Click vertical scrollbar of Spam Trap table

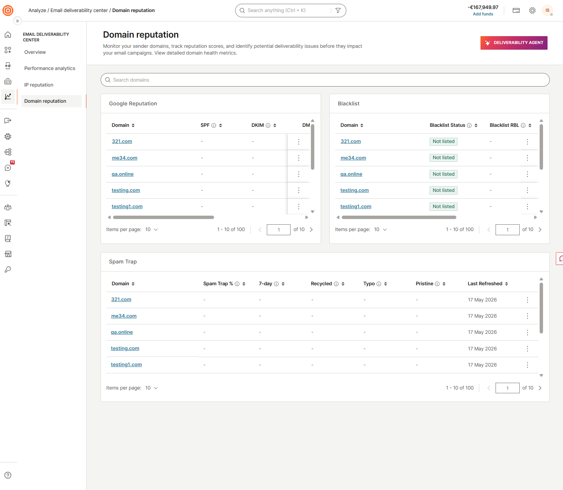coord(541,309)
